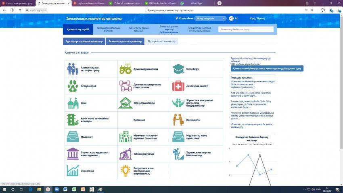
Task: Open the red first-aid kit healthcare icon
Action: click(x=178, y=86)
